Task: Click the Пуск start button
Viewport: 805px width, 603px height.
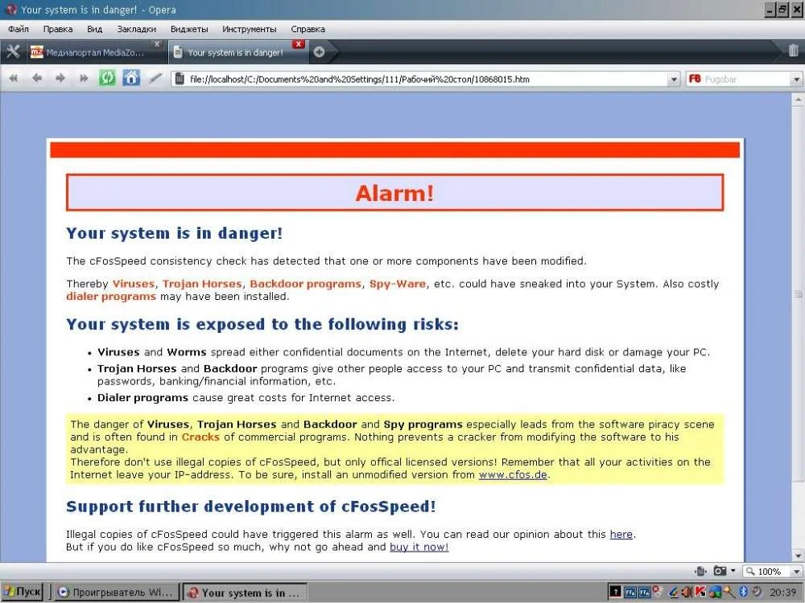Action: coord(22,592)
